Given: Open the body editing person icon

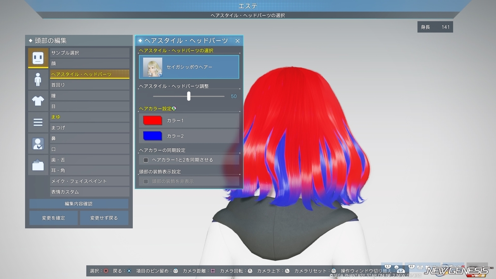Looking at the screenshot, I should [38, 79].
